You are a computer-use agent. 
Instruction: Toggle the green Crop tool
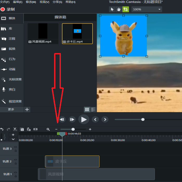tap(126, 9)
